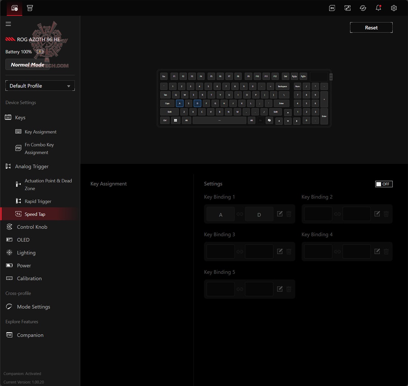Select the up arrow key on keyboard

[288, 113]
